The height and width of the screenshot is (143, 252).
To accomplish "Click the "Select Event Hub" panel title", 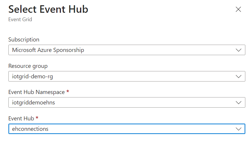I will (x=48, y=10).
